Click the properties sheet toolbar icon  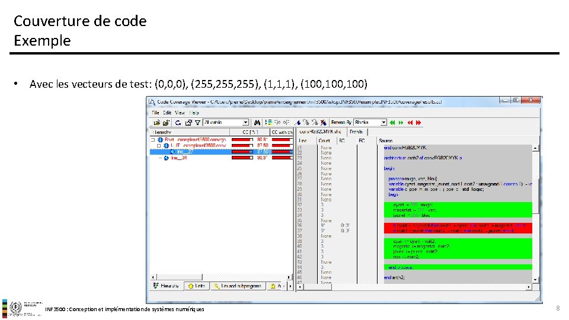188,123
